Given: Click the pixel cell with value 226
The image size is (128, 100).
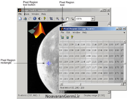Looking at the screenshot, I should pyautogui.click(x=88, y=50).
